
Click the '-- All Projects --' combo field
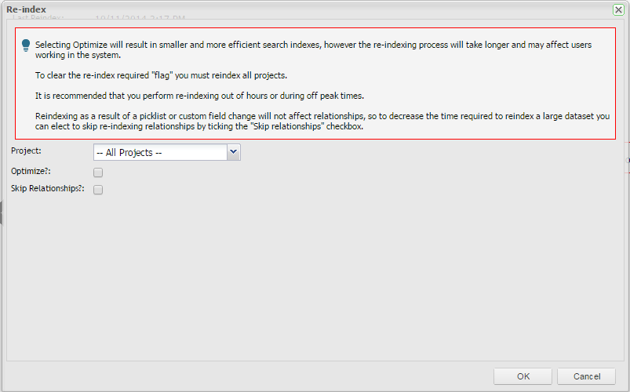(x=160, y=152)
